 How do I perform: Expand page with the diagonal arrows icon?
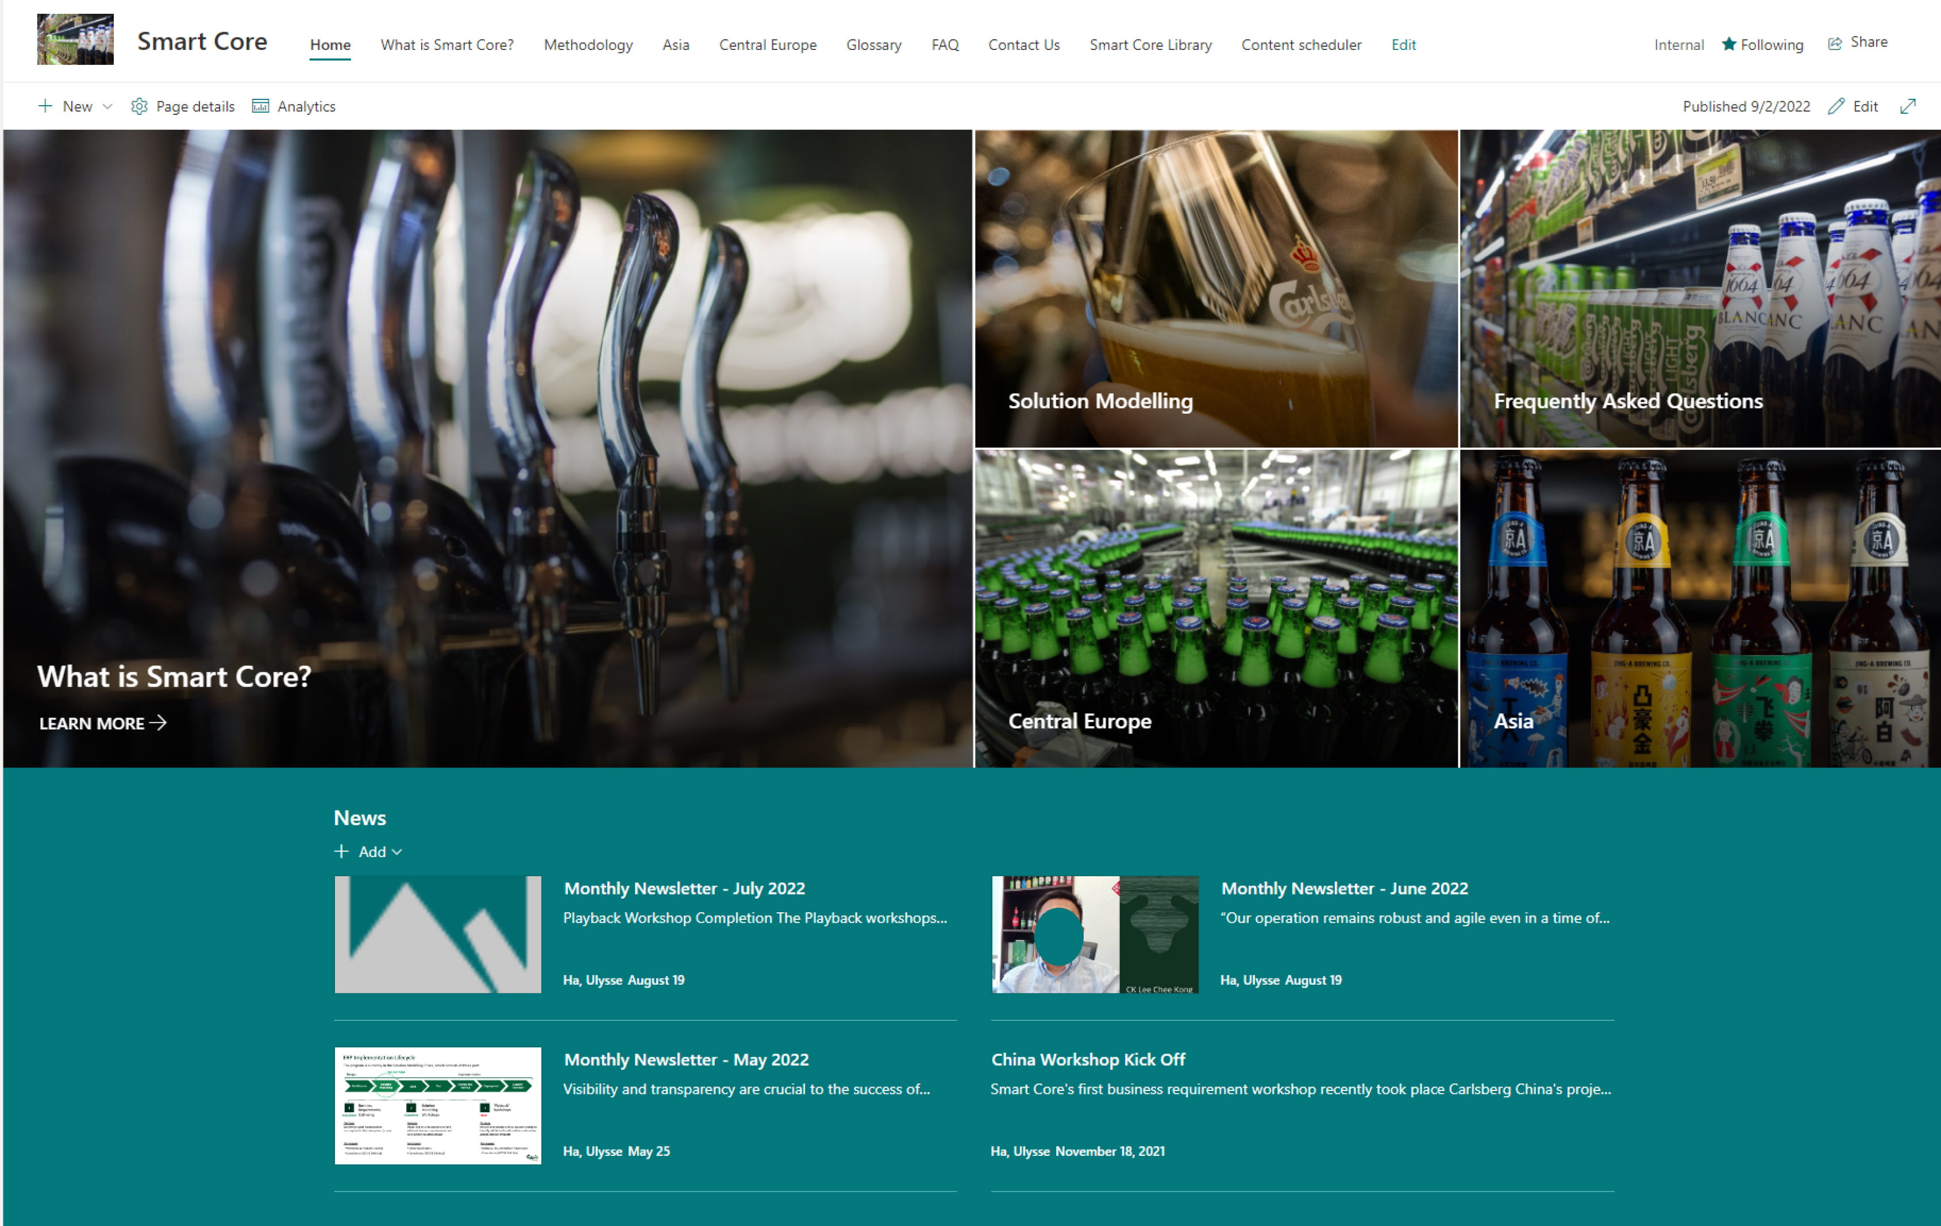1907,106
